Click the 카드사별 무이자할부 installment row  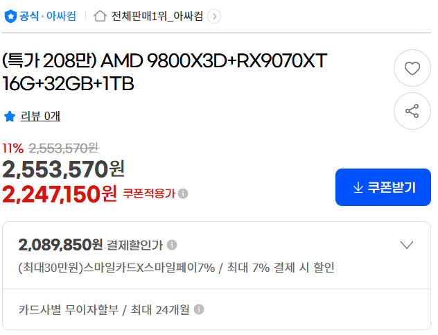[x=216, y=309]
